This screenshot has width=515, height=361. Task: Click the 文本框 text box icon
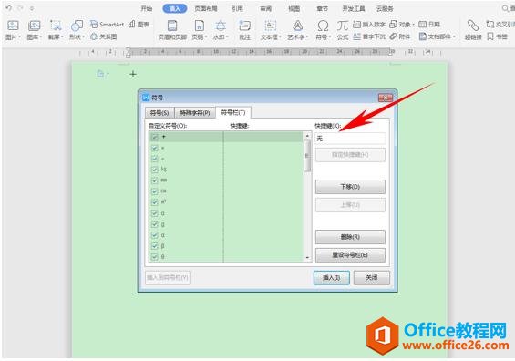pos(271,26)
